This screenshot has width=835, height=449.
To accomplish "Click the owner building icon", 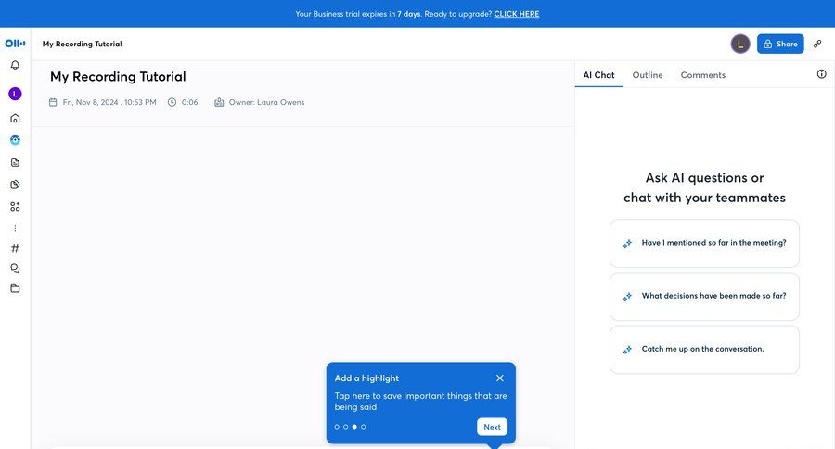I will coord(219,102).
